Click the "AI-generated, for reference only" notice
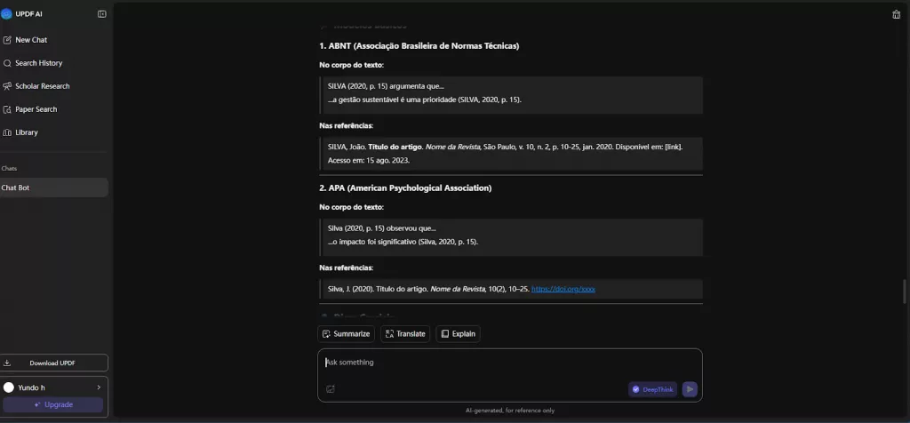 click(x=509, y=411)
